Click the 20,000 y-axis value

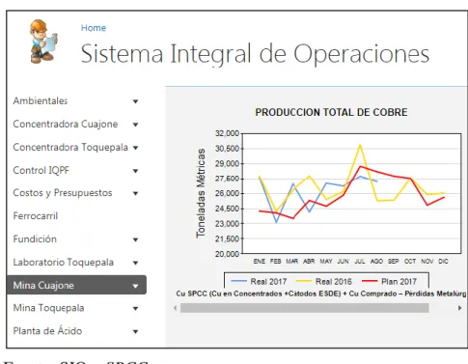[227, 254]
